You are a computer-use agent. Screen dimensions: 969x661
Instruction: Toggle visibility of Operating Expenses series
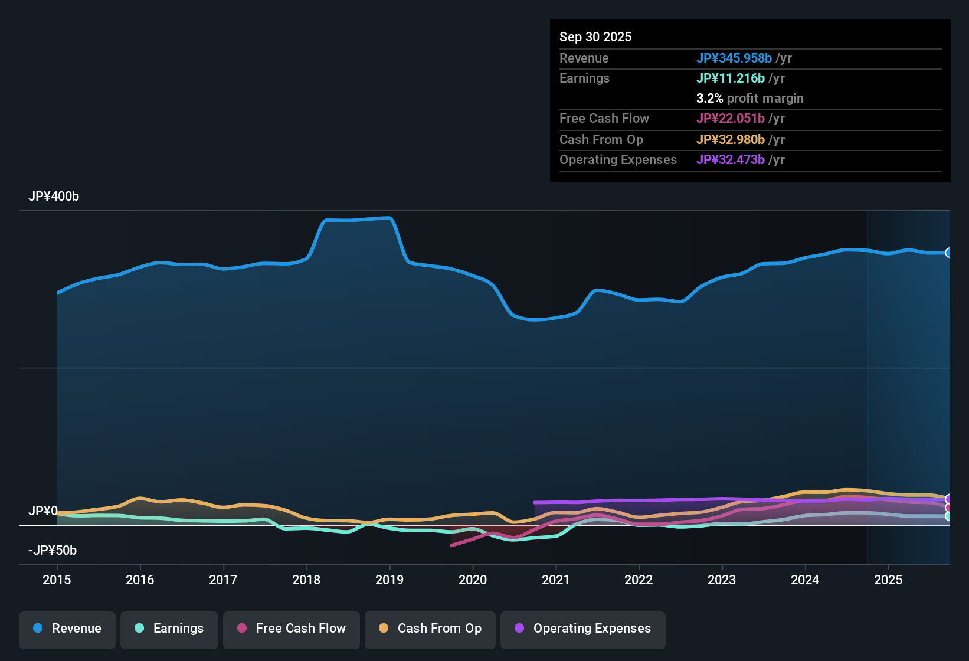point(582,629)
